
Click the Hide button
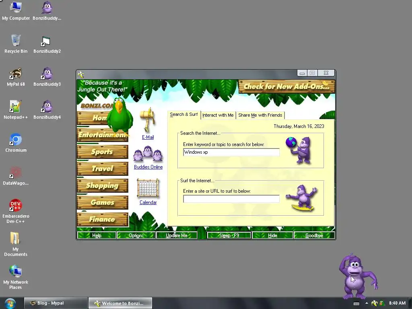[272, 235]
